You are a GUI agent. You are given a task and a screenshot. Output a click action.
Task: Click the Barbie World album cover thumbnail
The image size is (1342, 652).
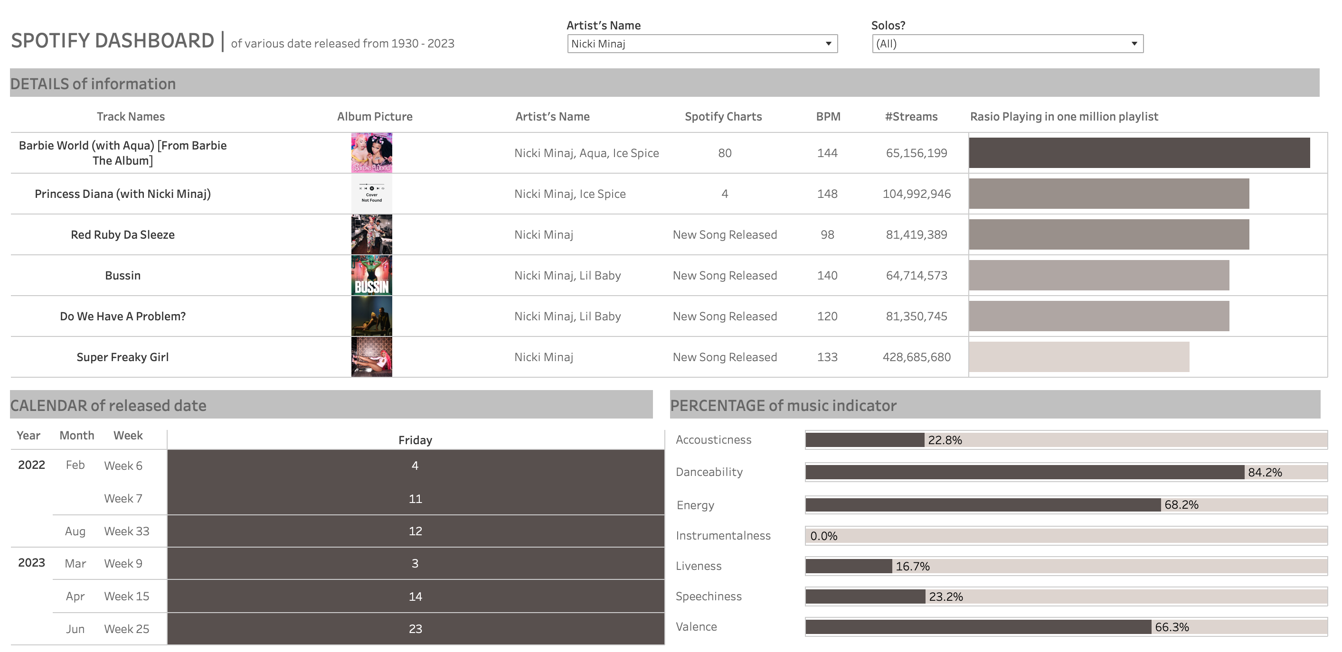coord(371,153)
